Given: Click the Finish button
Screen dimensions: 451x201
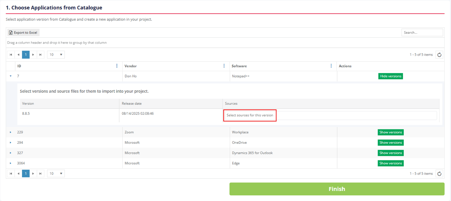Looking at the screenshot, I should click(337, 189).
